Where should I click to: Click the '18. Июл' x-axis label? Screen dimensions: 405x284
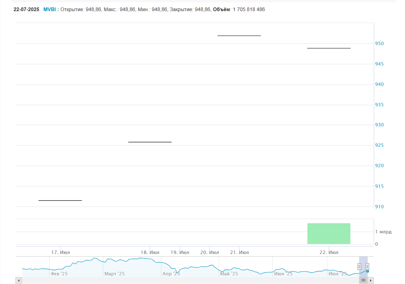click(x=150, y=252)
